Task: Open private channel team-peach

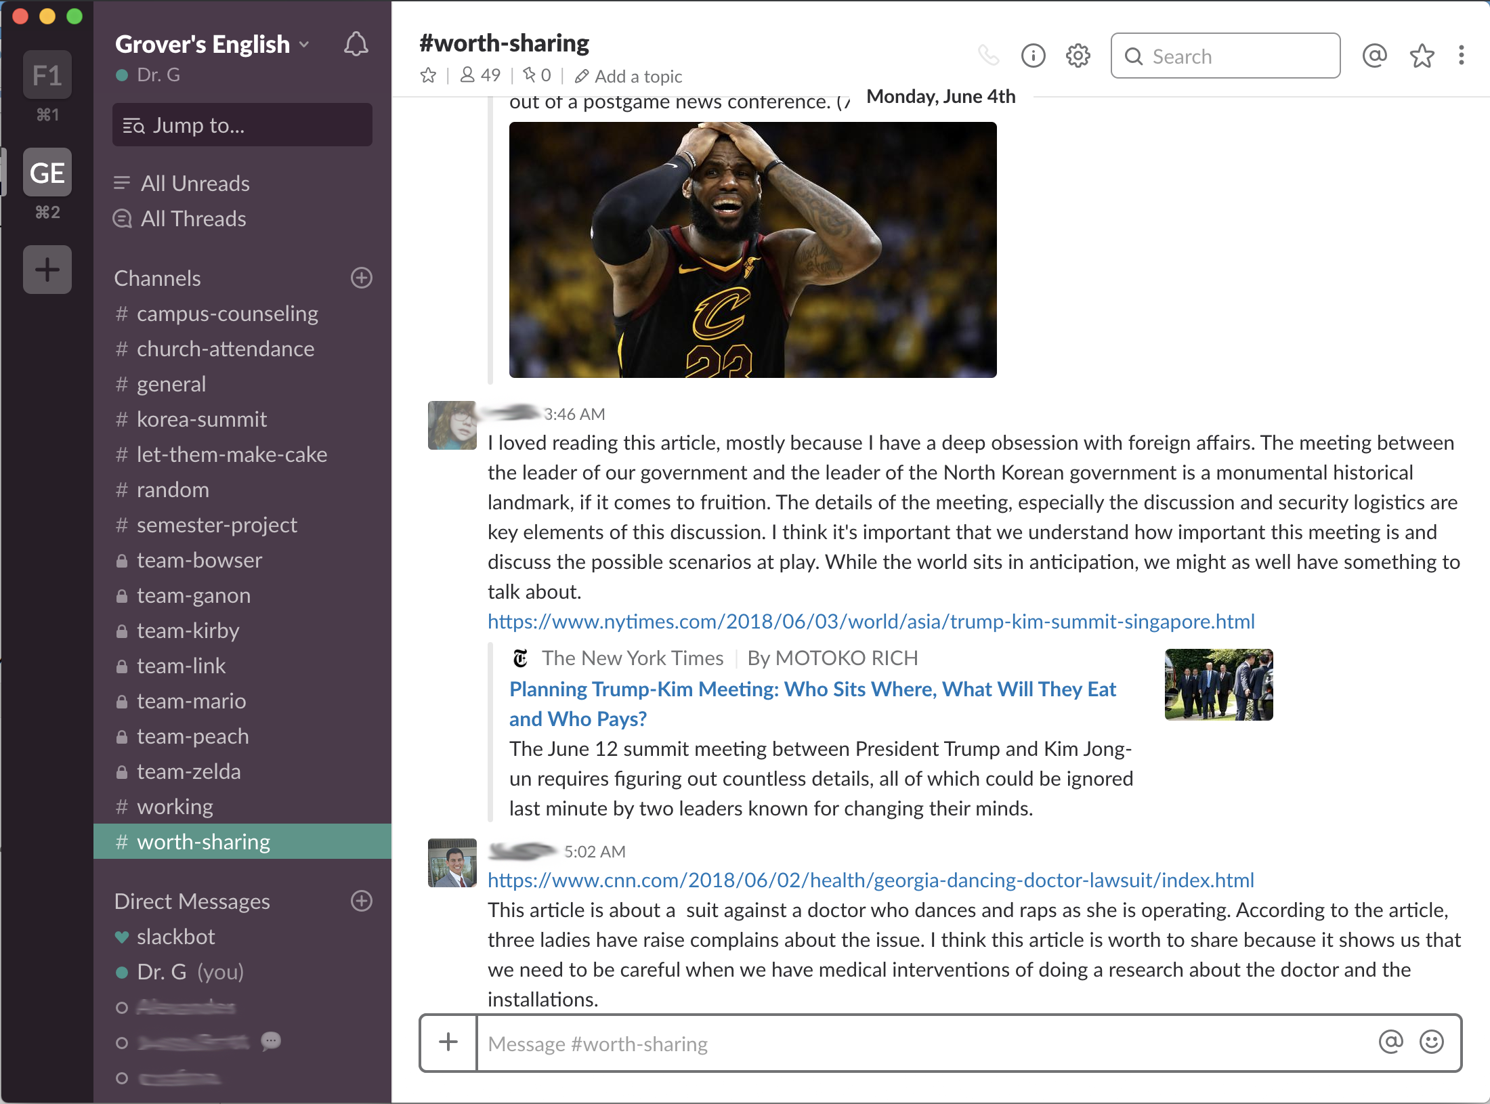Action: point(242,736)
